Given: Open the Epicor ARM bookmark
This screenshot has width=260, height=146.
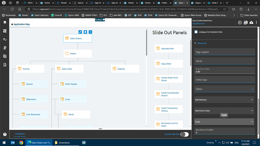Looking at the screenshot, I should (x=72, y=15).
